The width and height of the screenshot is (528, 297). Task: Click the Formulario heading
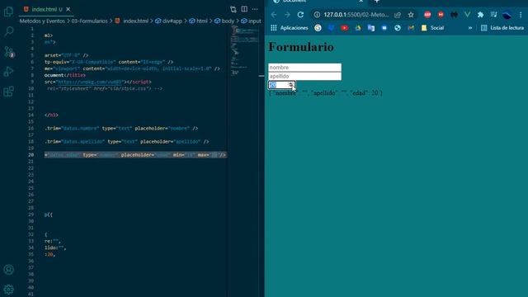tap(301, 47)
